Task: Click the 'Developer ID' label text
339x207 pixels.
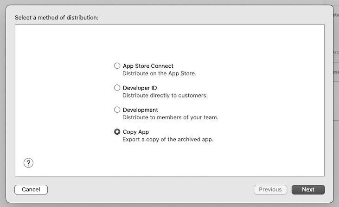Action: pos(140,88)
